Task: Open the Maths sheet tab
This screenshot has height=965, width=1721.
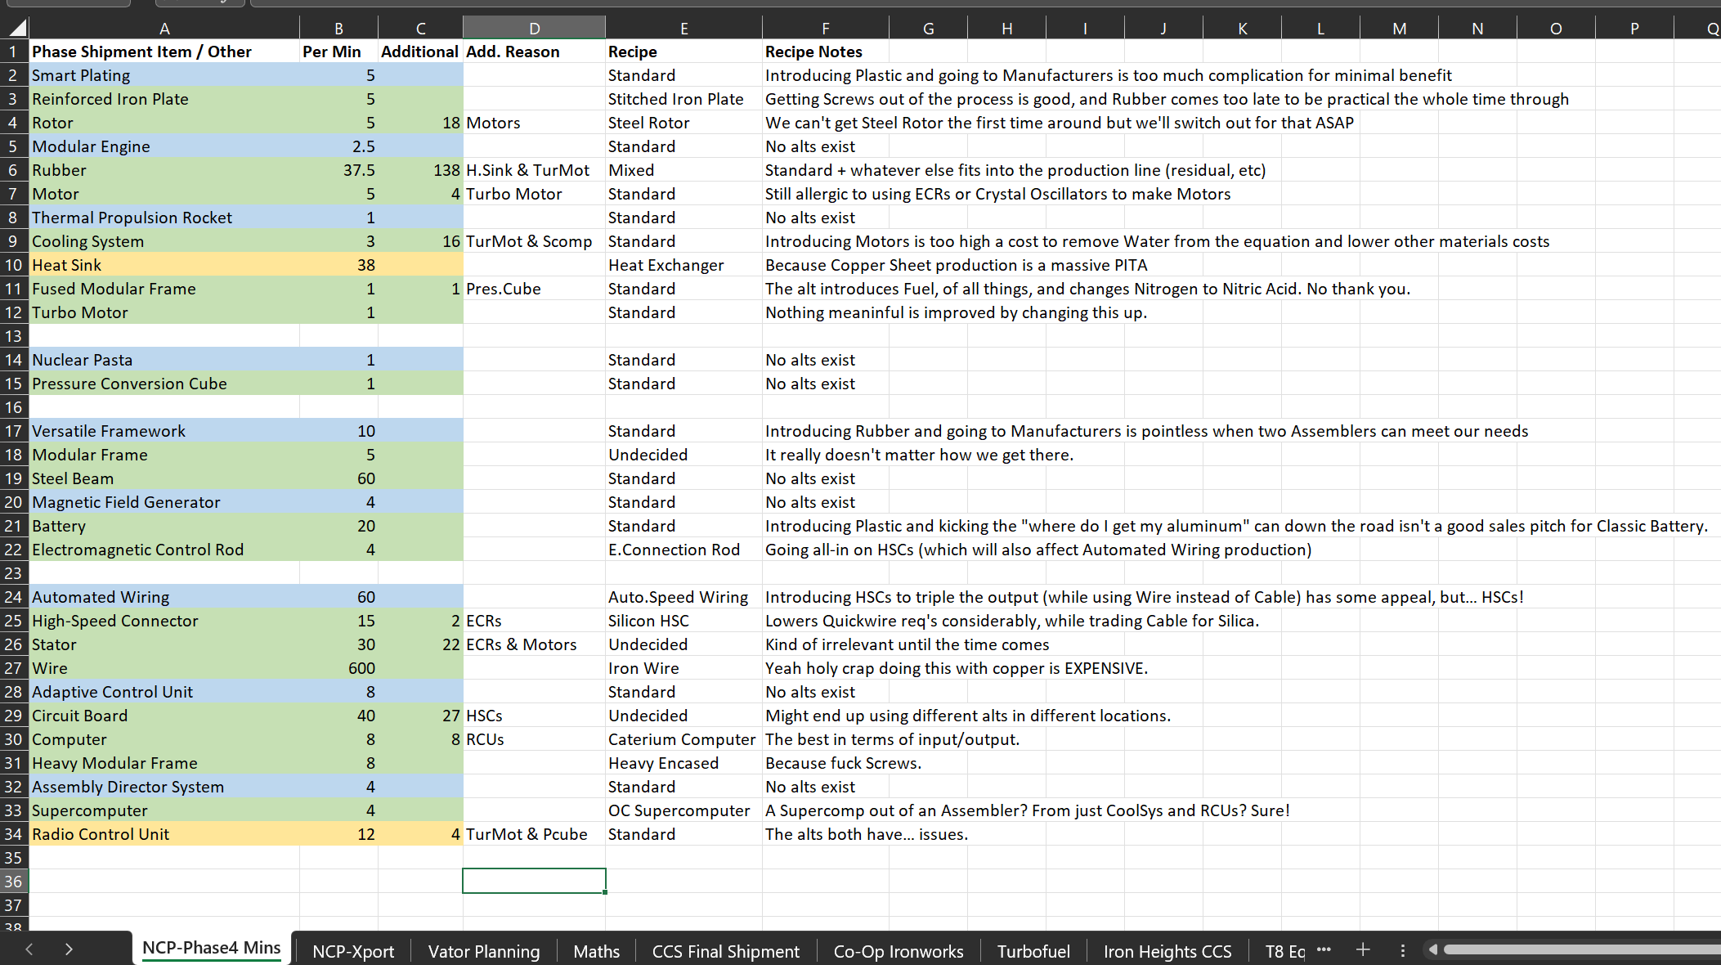Action: pos(597,951)
